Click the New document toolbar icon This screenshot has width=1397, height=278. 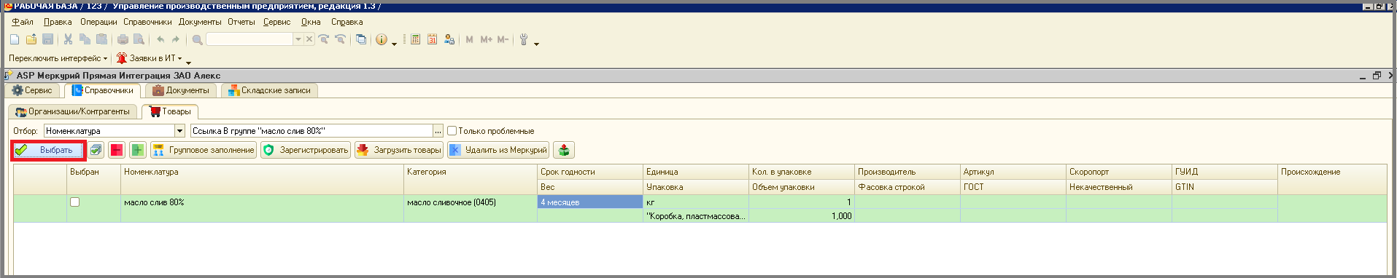pos(15,39)
